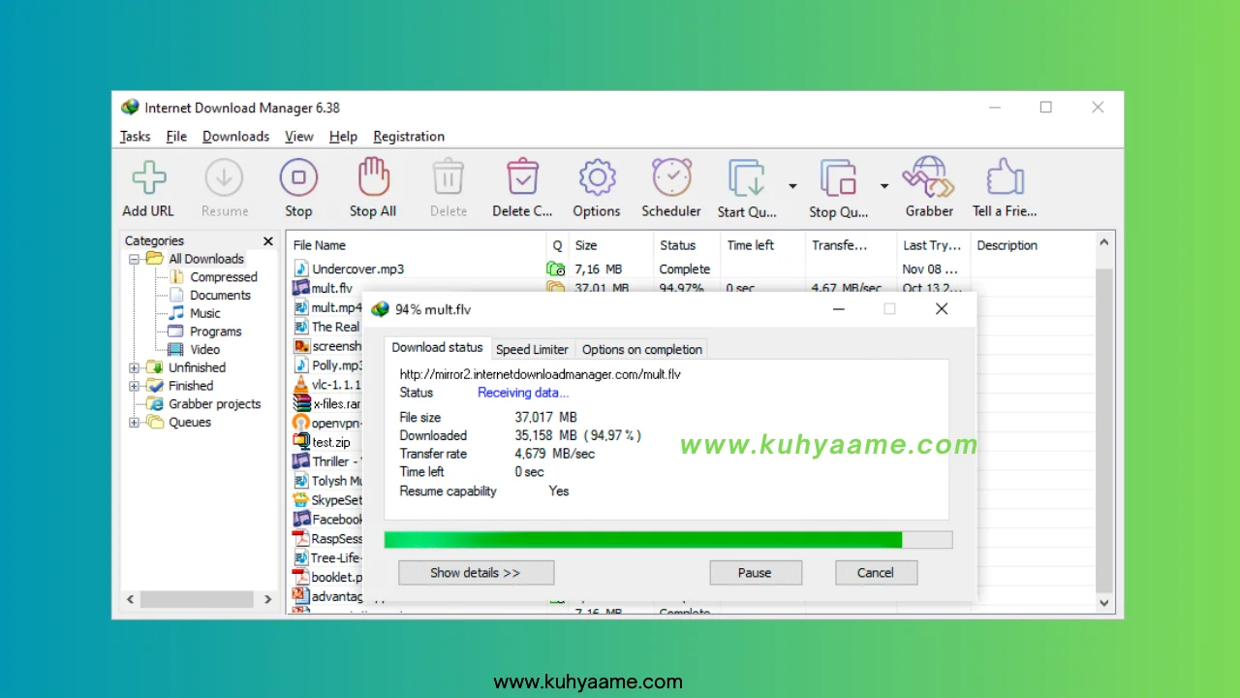1240x698 pixels.
Task: Click the PDF icon of RaspSess file
Action: tap(301, 538)
